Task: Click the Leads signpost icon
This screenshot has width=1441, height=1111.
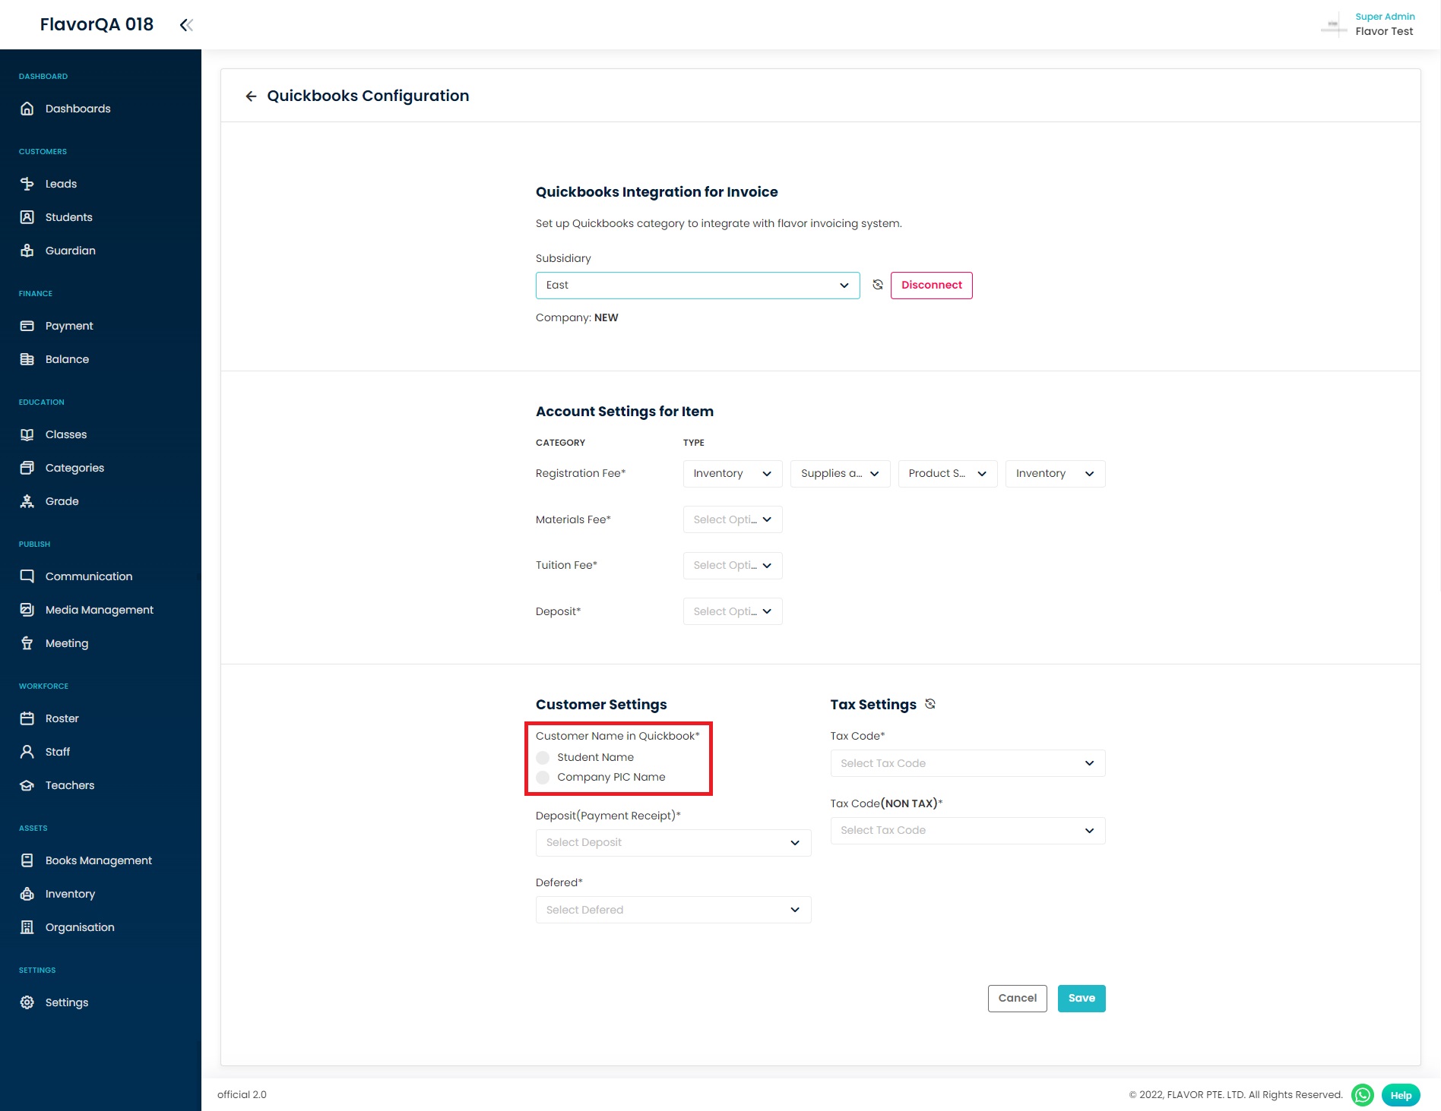Action: click(27, 184)
